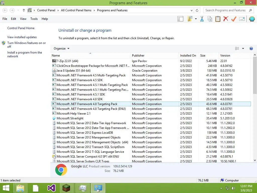The height and width of the screenshot is (193, 257).
Task: Click the vertical scrollbar thumb
Action: [255, 75]
